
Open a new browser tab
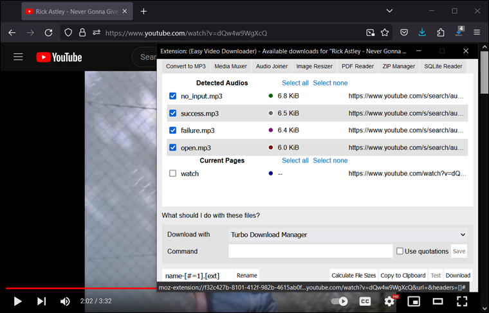pos(143,12)
